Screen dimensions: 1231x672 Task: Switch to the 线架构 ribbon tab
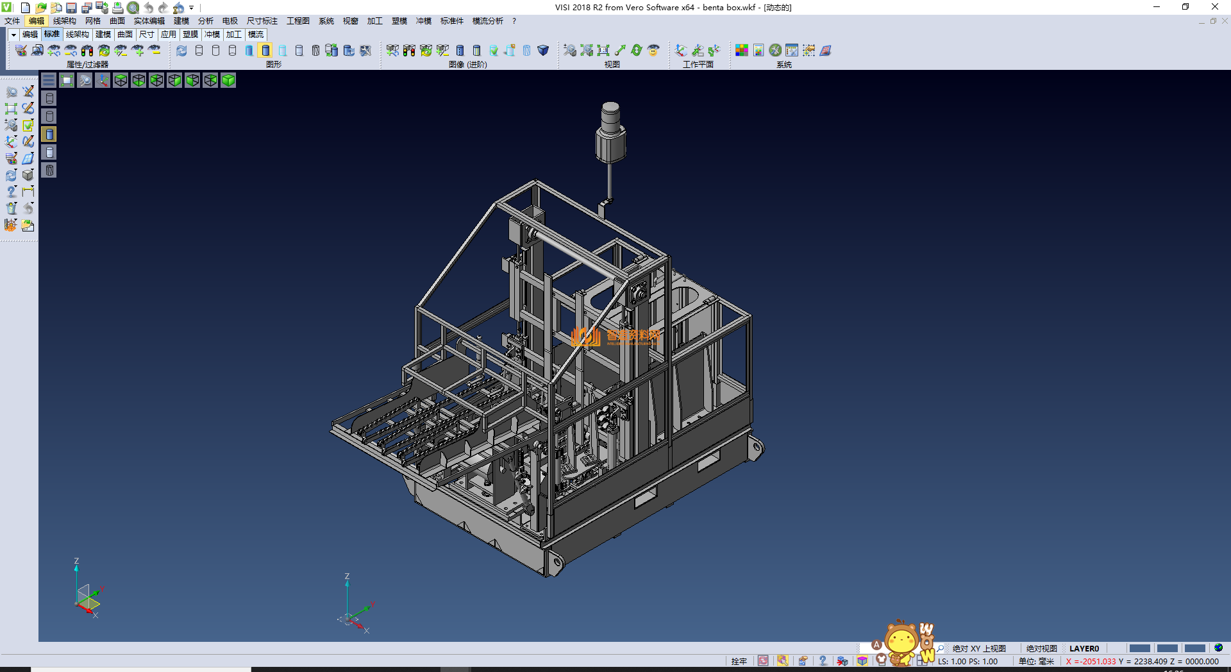77,35
